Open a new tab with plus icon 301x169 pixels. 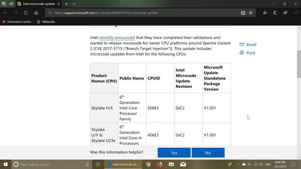point(66,4)
